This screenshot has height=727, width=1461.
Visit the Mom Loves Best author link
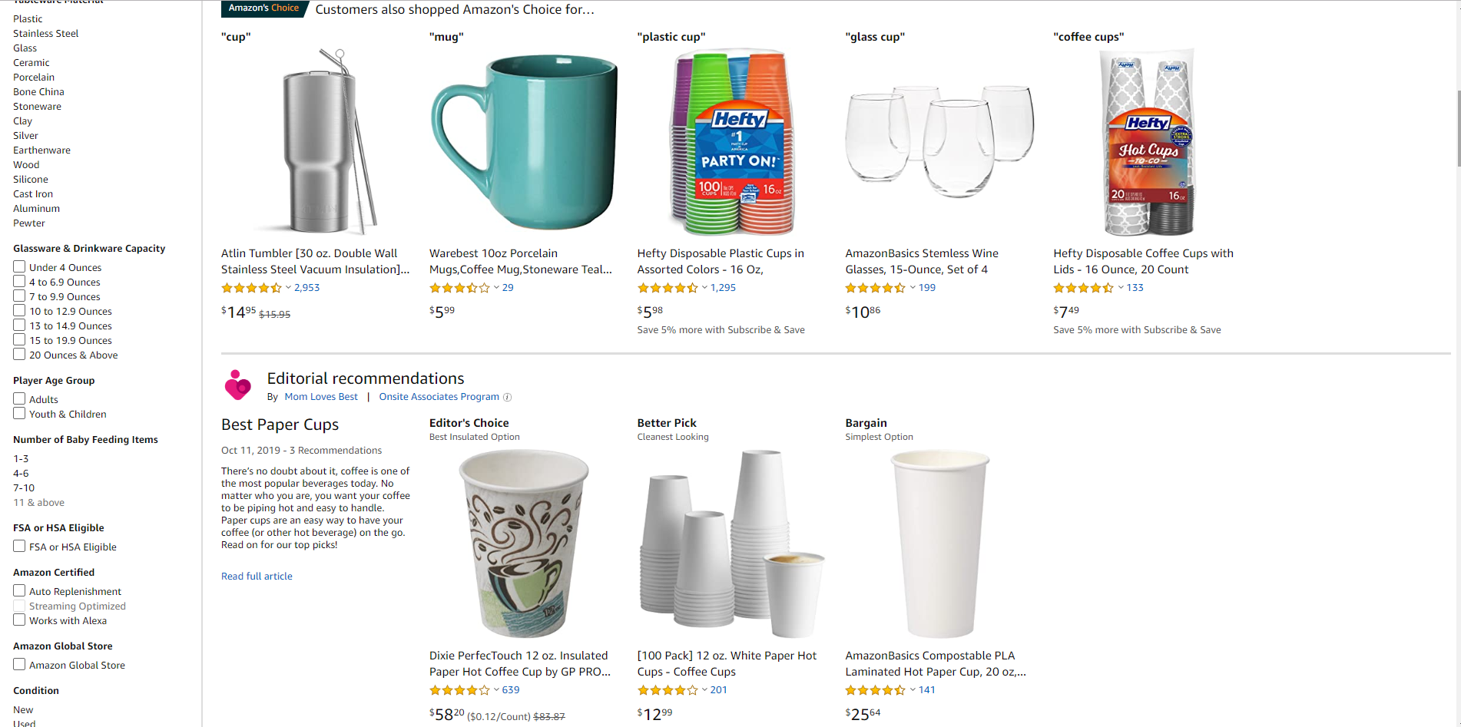pyautogui.click(x=321, y=397)
